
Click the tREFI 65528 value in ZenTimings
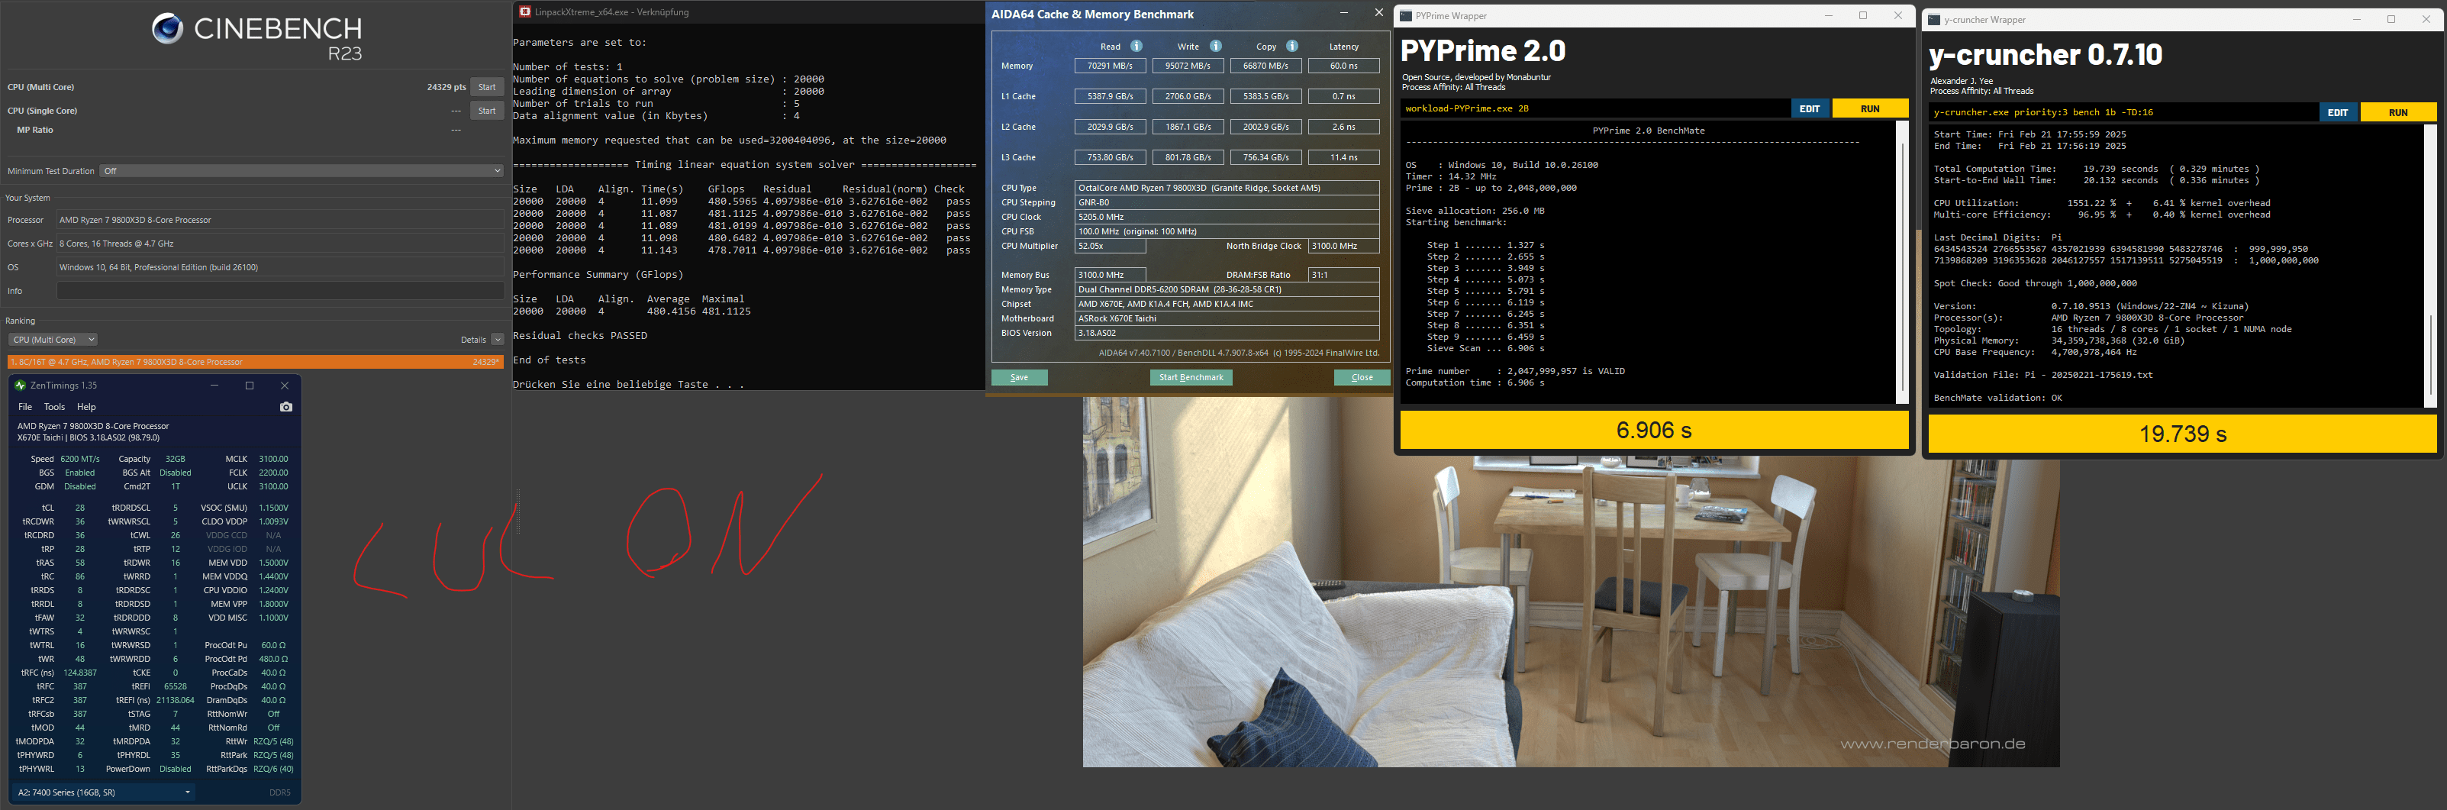pos(175,686)
